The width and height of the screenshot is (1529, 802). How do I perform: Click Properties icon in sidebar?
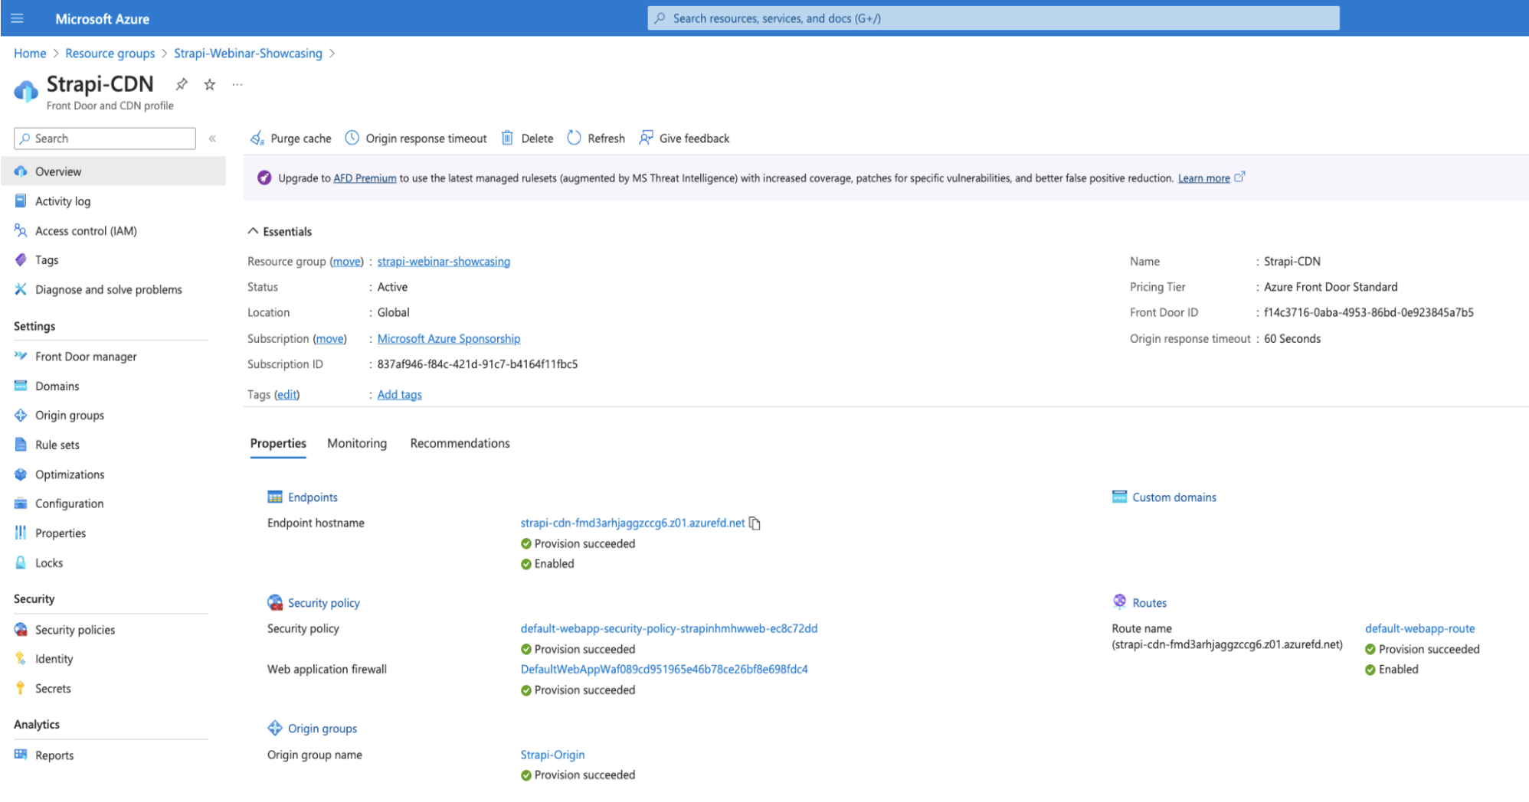click(x=21, y=533)
